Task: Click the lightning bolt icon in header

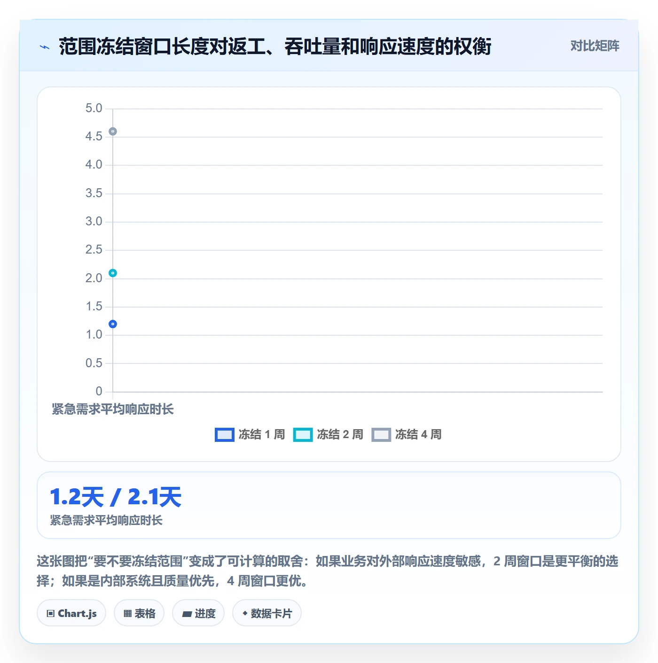Action: pyautogui.click(x=45, y=47)
